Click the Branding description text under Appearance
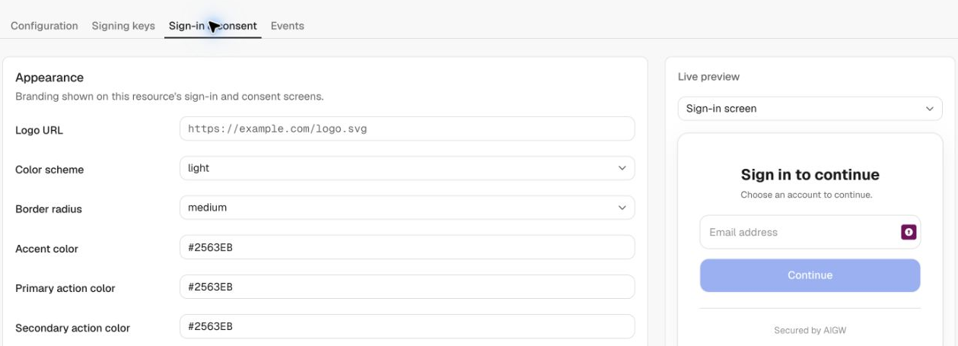 170,97
